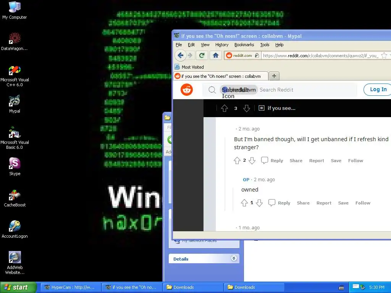Open Microsoft Visual Basic 6.0 shortcut

click(15, 138)
